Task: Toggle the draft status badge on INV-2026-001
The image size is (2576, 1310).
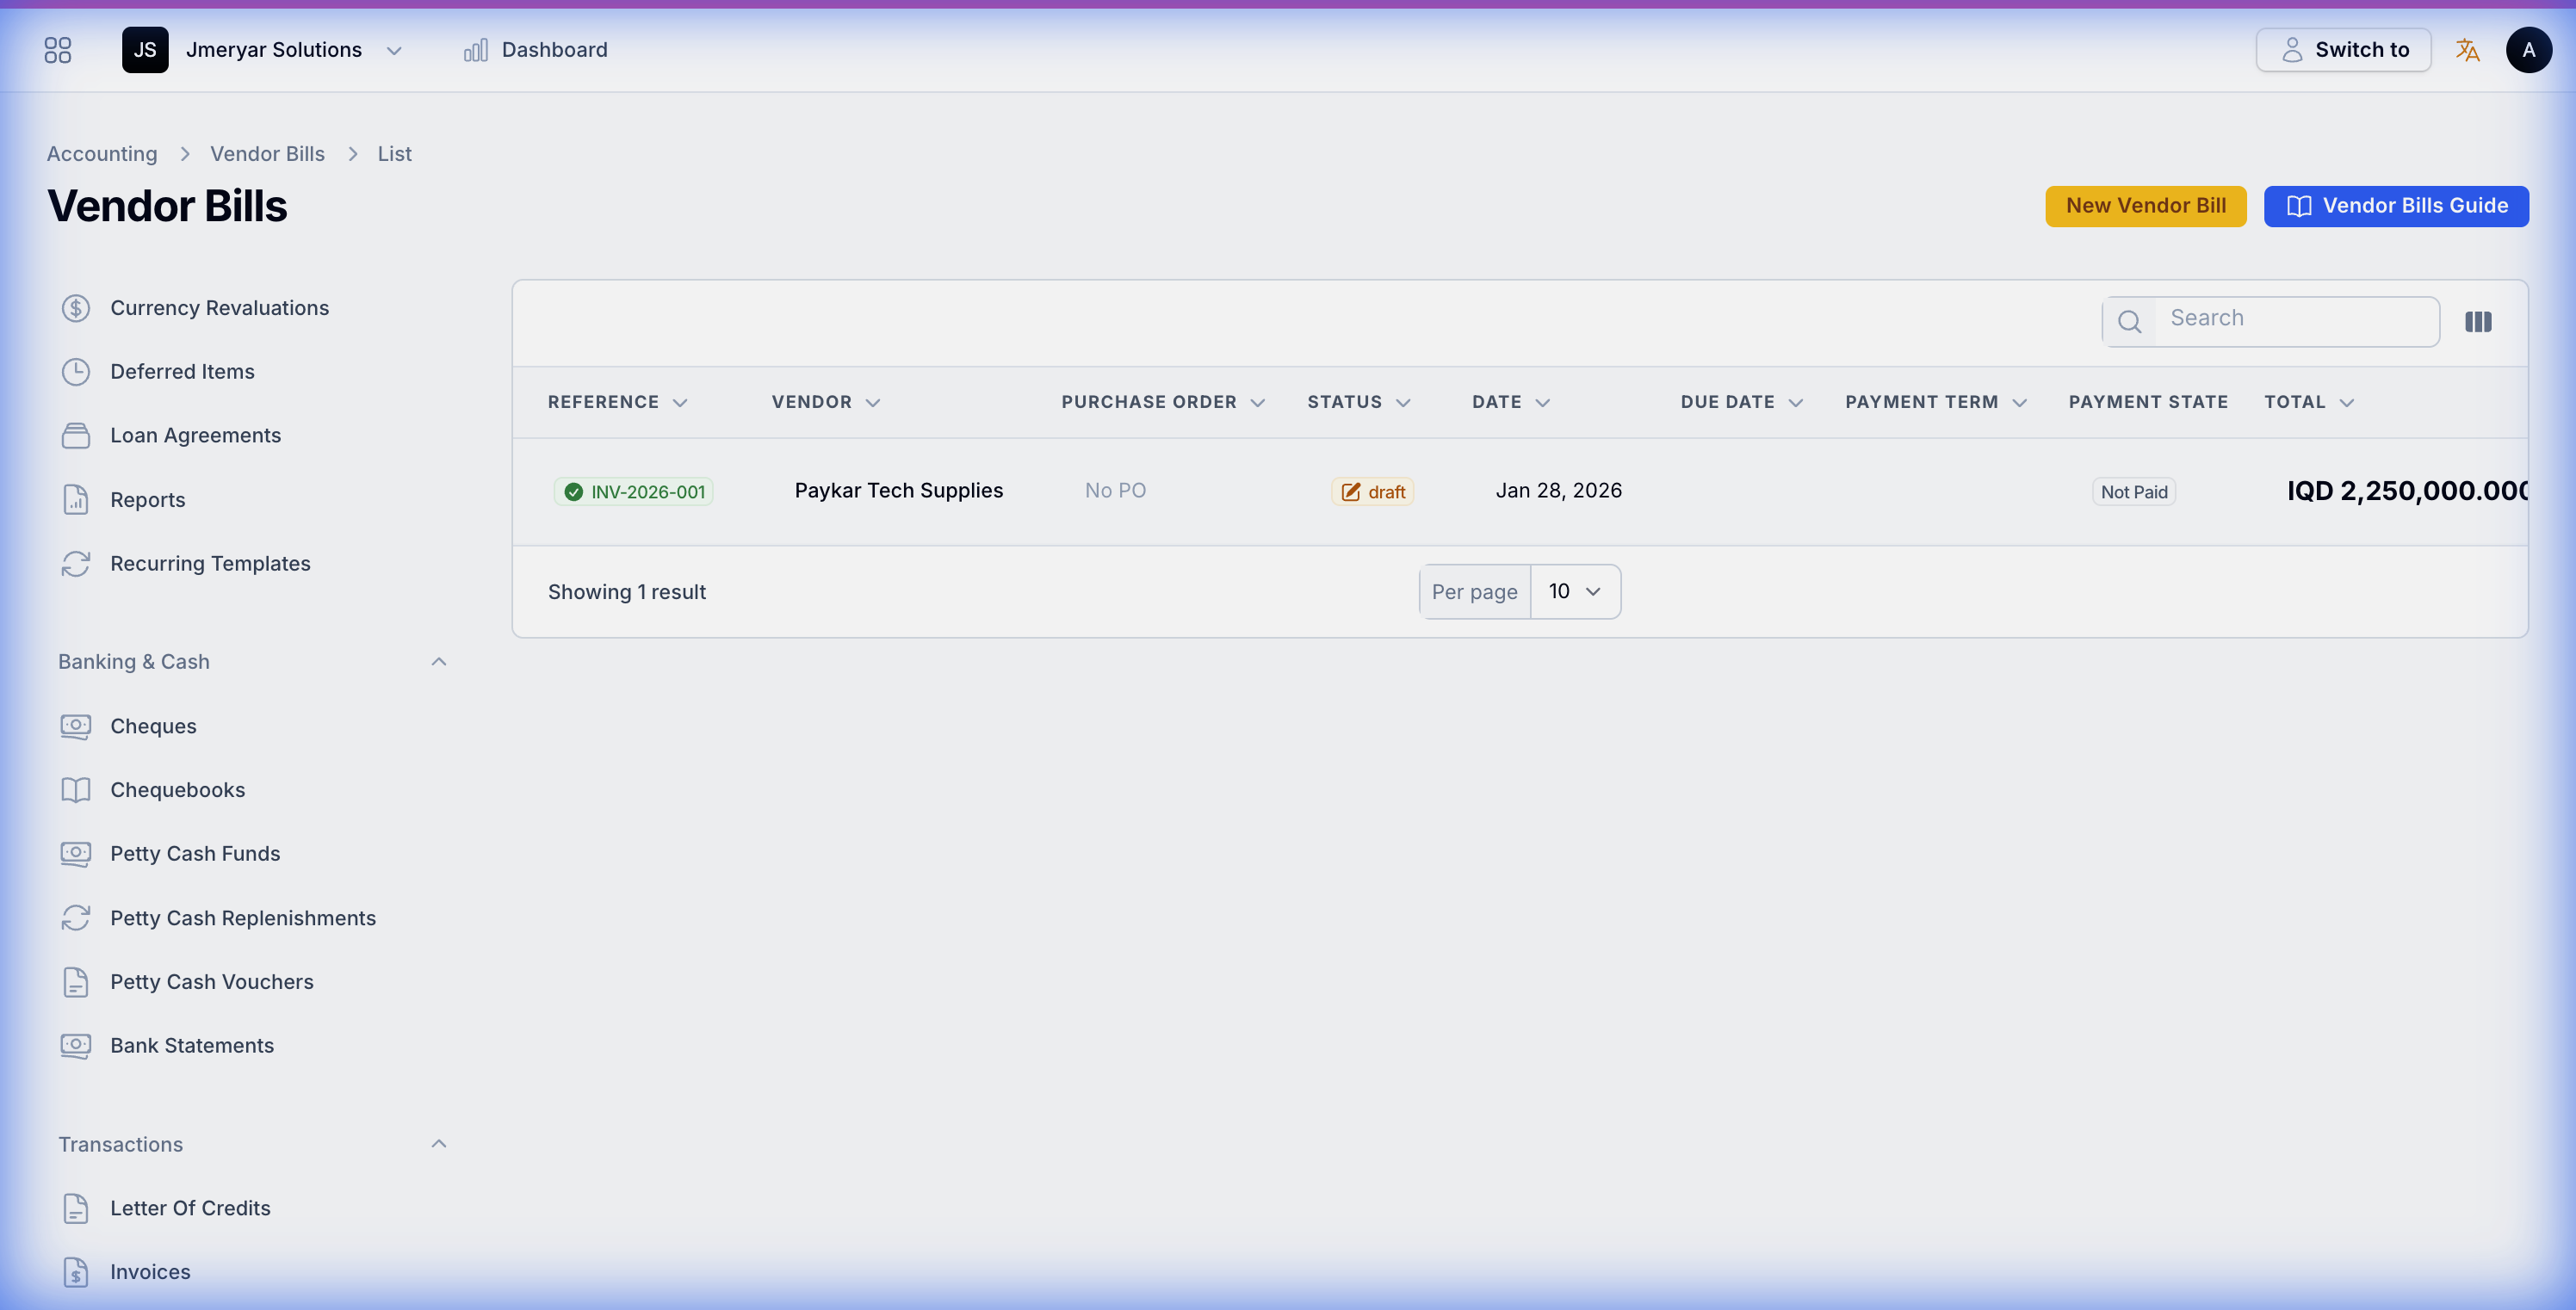Action: [1372, 491]
